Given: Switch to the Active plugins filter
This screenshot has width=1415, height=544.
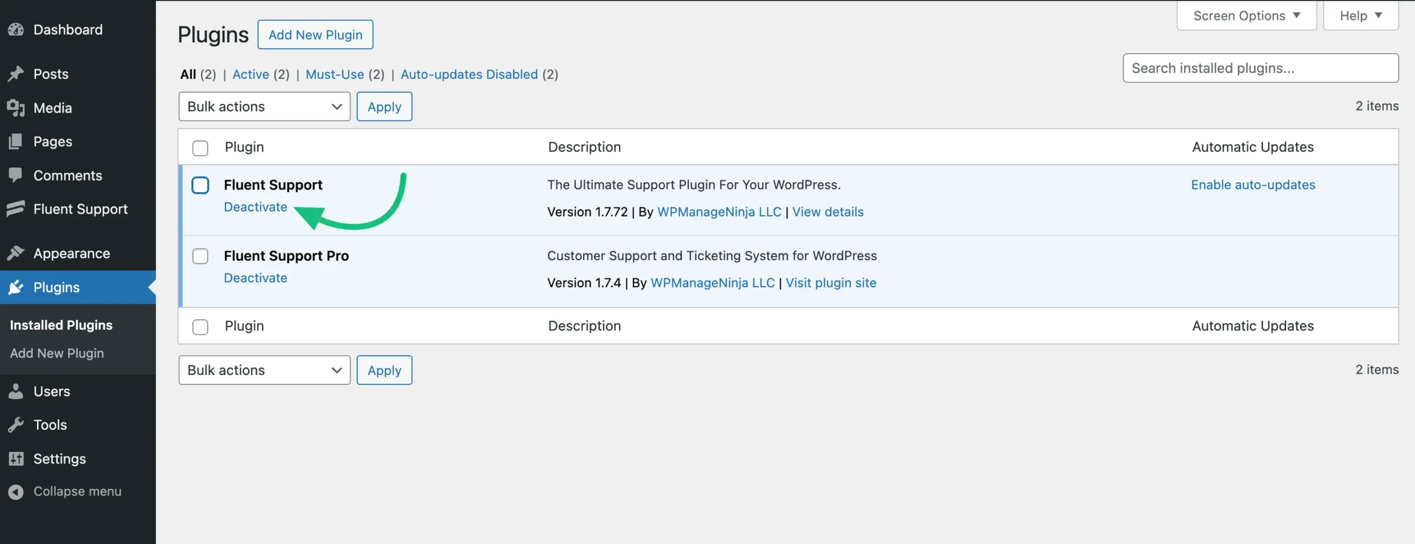Looking at the screenshot, I should coord(250,74).
